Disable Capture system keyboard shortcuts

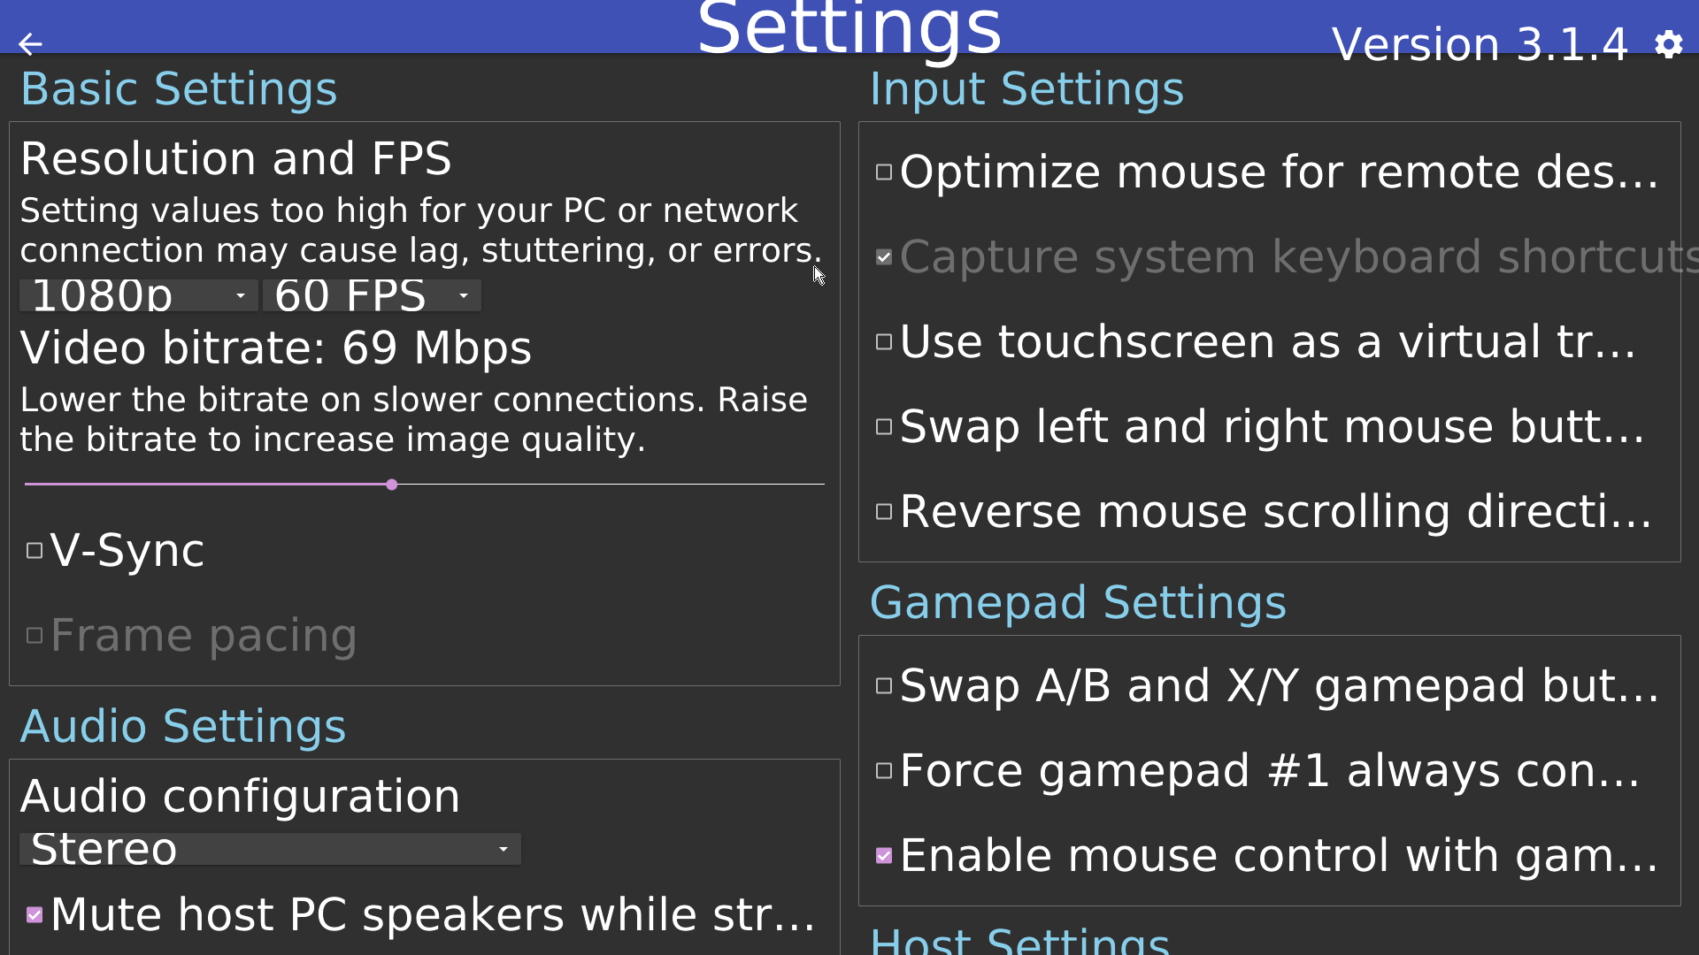click(x=884, y=256)
